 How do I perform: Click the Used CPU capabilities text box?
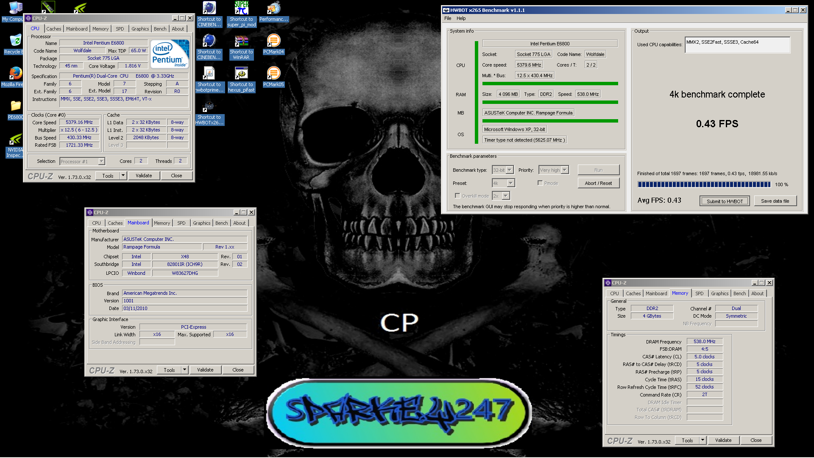coord(738,45)
